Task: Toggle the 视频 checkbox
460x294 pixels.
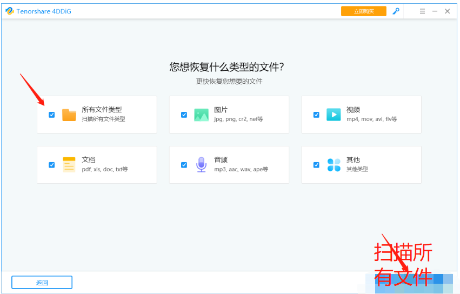Action: click(316, 115)
